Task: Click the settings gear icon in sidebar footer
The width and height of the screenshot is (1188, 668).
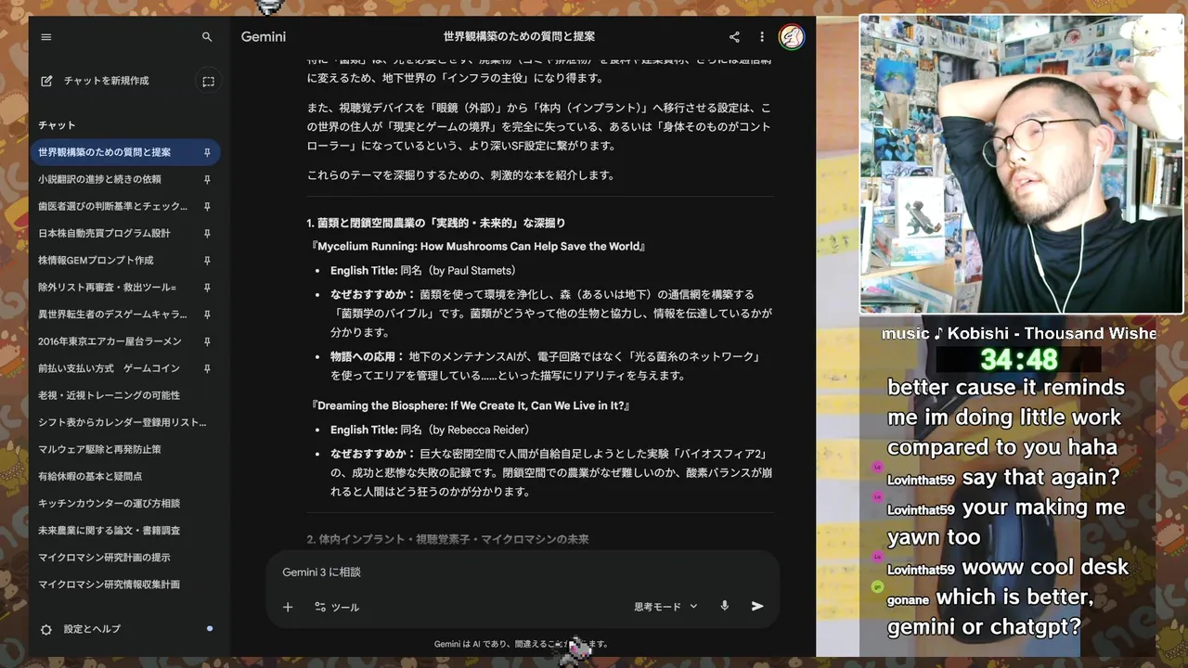Action: coord(46,629)
